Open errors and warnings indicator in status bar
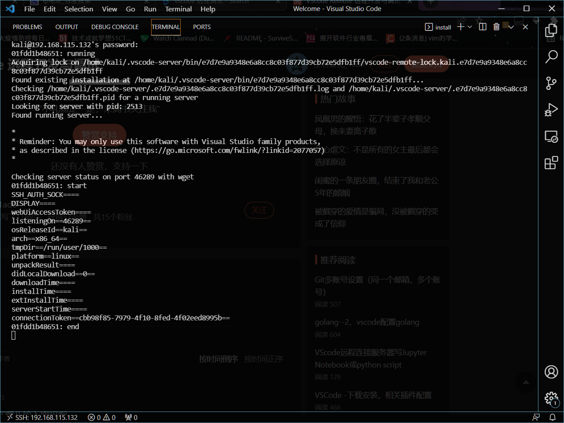This screenshot has width=564, height=423. 102,417
